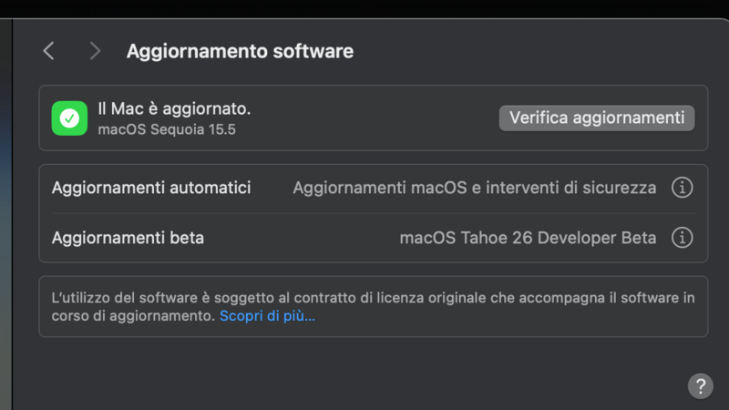This screenshot has height=410, width=729.
Task: Click the dark sidebar strip at left edge
Action: click(5, 228)
